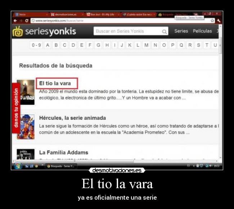Click the Hércules poster thumbnail
Image resolution: width=234 pixels, height=209 pixels.
tap(26, 127)
